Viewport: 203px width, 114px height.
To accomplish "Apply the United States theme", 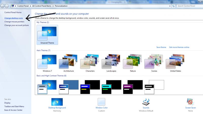I will tap(176, 62).
